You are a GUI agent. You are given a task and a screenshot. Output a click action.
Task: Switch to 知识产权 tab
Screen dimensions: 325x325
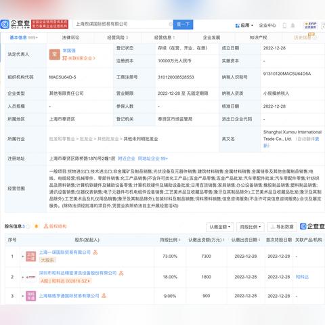(x=259, y=37)
